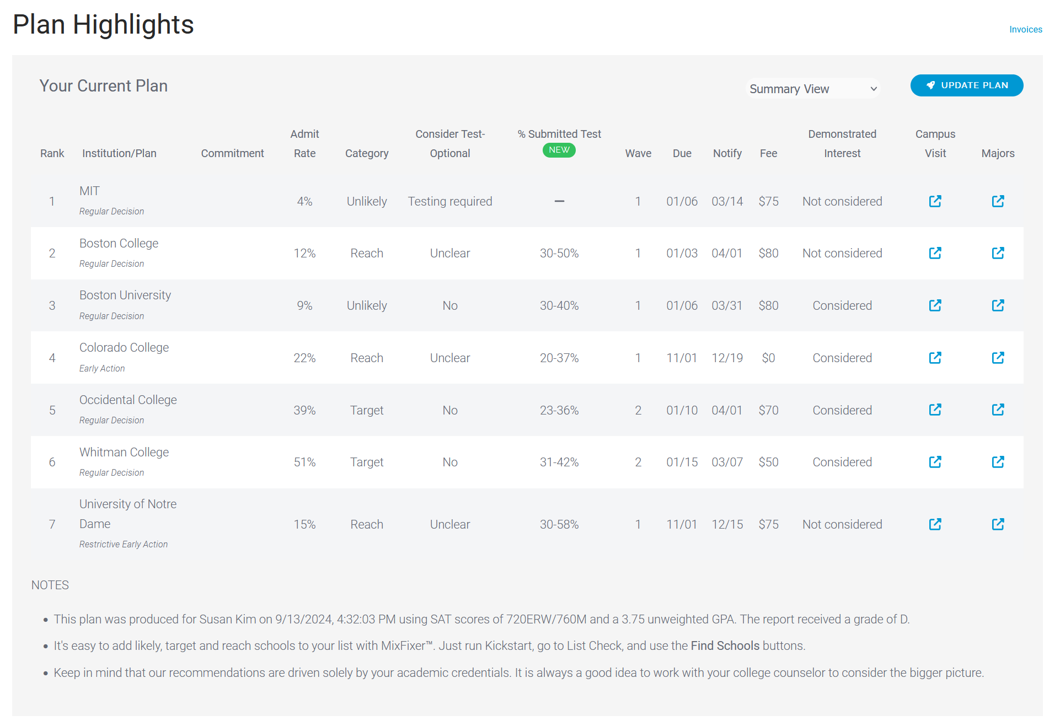Open the Invoices link

[1025, 30]
